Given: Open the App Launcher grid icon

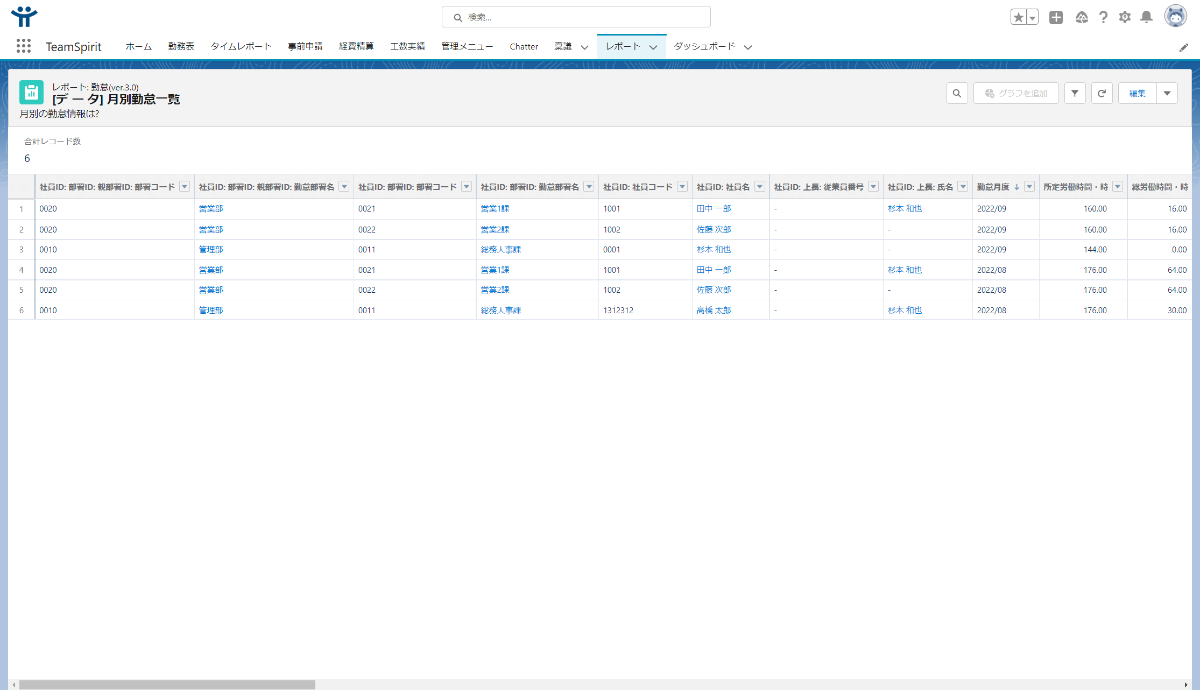Looking at the screenshot, I should pyautogui.click(x=23, y=46).
